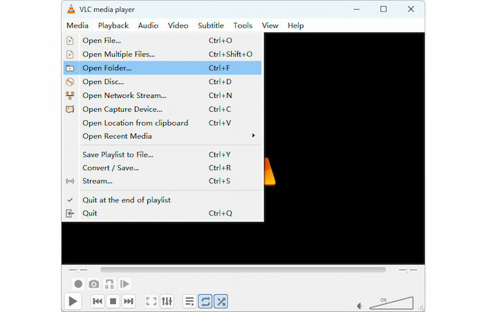Choose Open Capture Device...
This screenshot has width=484, height=312.
(x=162, y=109)
